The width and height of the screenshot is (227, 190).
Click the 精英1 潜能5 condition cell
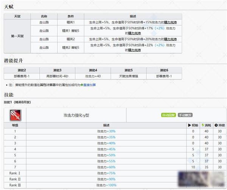(x=71, y=31)
